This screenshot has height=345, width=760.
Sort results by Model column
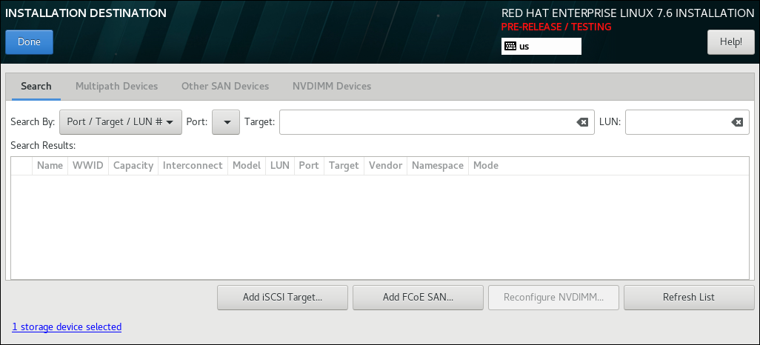(246, 166)
